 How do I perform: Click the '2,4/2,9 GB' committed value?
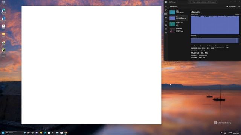tap(195, 53)
